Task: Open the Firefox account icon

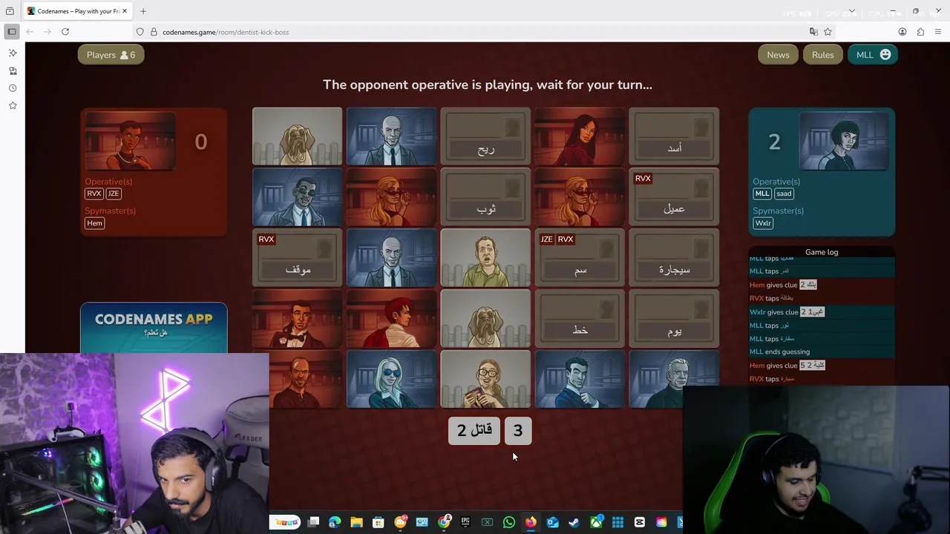Action: (x=902, y=32)
